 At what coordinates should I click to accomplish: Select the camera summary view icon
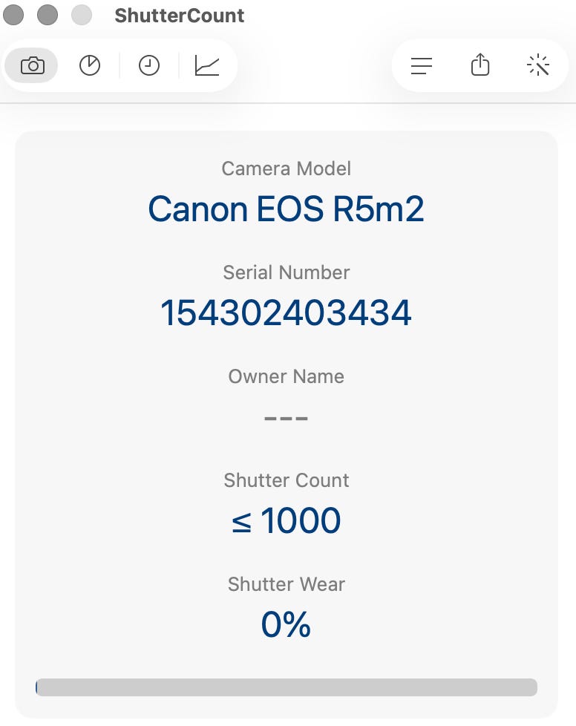click(32, 66)
